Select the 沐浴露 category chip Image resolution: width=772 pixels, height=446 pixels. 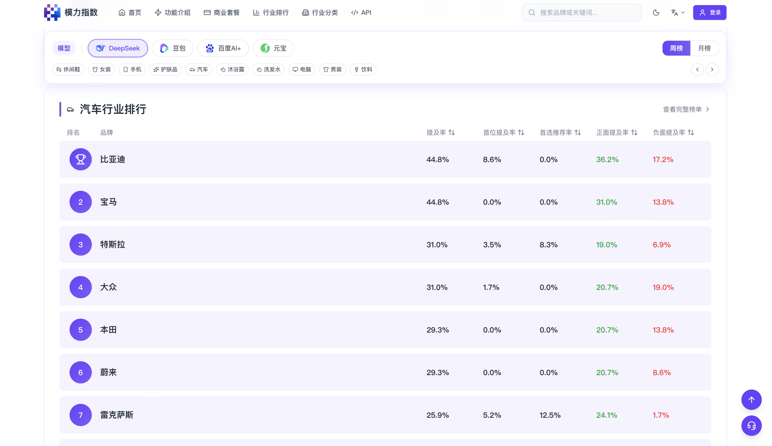(x=232, y=70)
